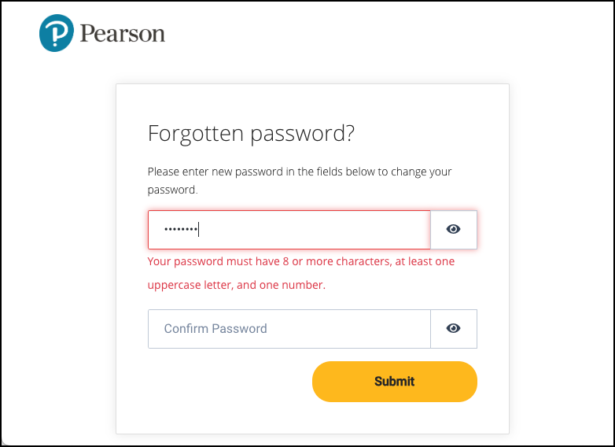Viewport: 615px width, 447px height.
Task: Click the 'Please enter new password' instruction text
Action: tap(300, 172)
